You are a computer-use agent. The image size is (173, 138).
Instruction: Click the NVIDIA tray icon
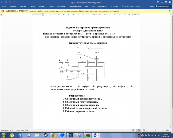pos(139,135)
